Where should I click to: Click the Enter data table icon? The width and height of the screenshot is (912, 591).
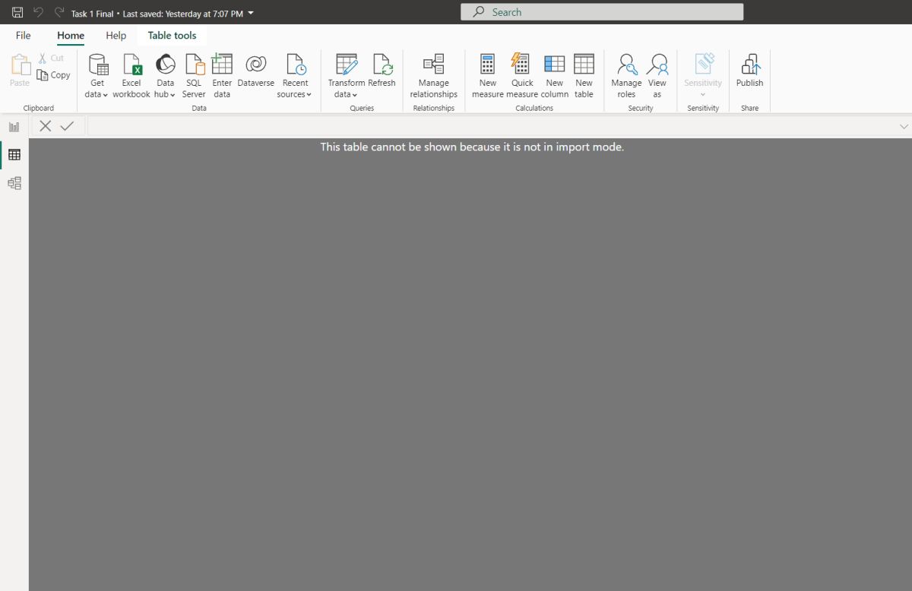(222, 76)
